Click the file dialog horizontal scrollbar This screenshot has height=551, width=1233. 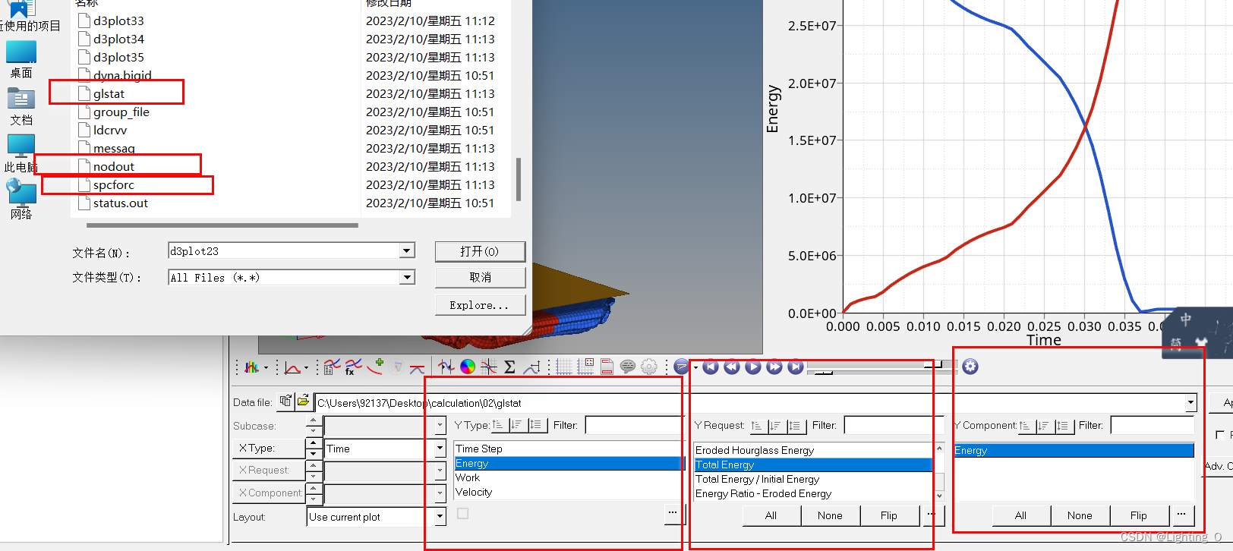pos(222,225)
